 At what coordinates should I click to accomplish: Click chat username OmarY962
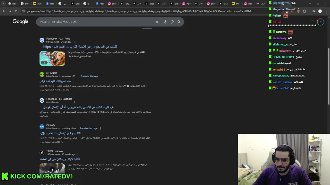(283, 88)
